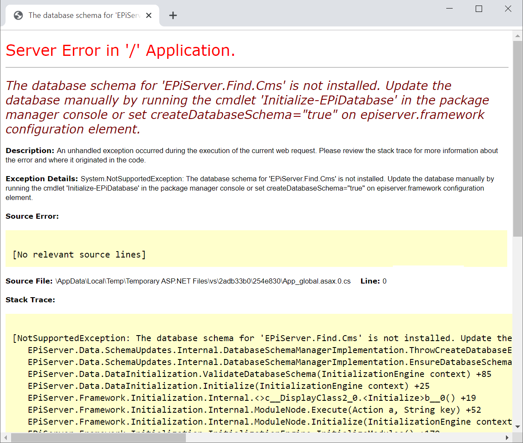Click the vertical scrollbar down arrow
The height and width of the screenshot is (443, 523).
517,426
